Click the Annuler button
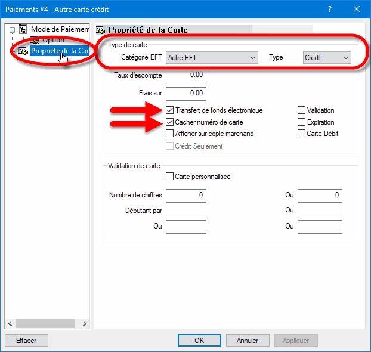This screenshot has width=371, height=352. (248, 341)
